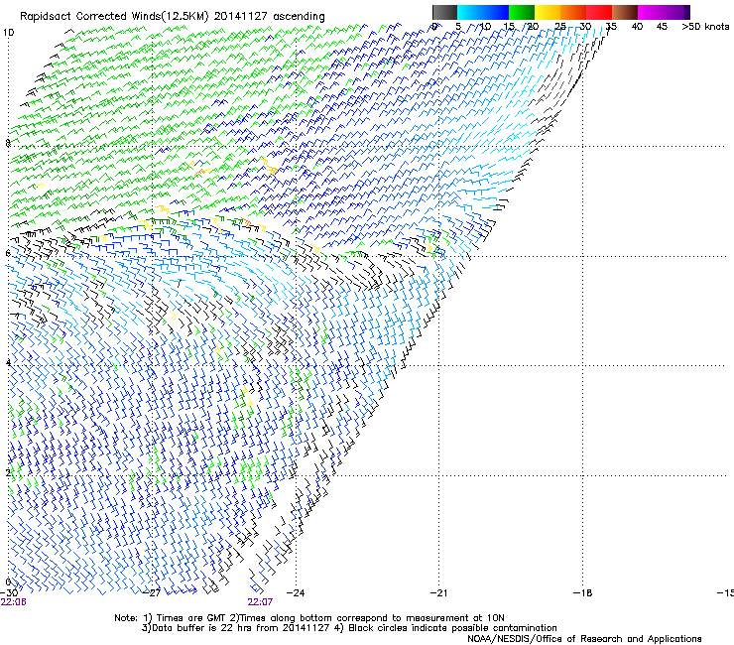Click the magenta 40-45 knots color swatch
The height and width of the screenshot is (645, 734).
[x=651, y=12]
